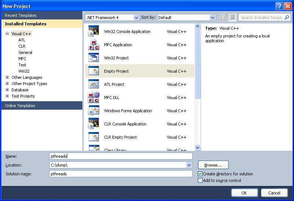The height and width of the screenshot is (201, 294).
Task: Select ATL under Visual C++
Action: coord(22,40)
